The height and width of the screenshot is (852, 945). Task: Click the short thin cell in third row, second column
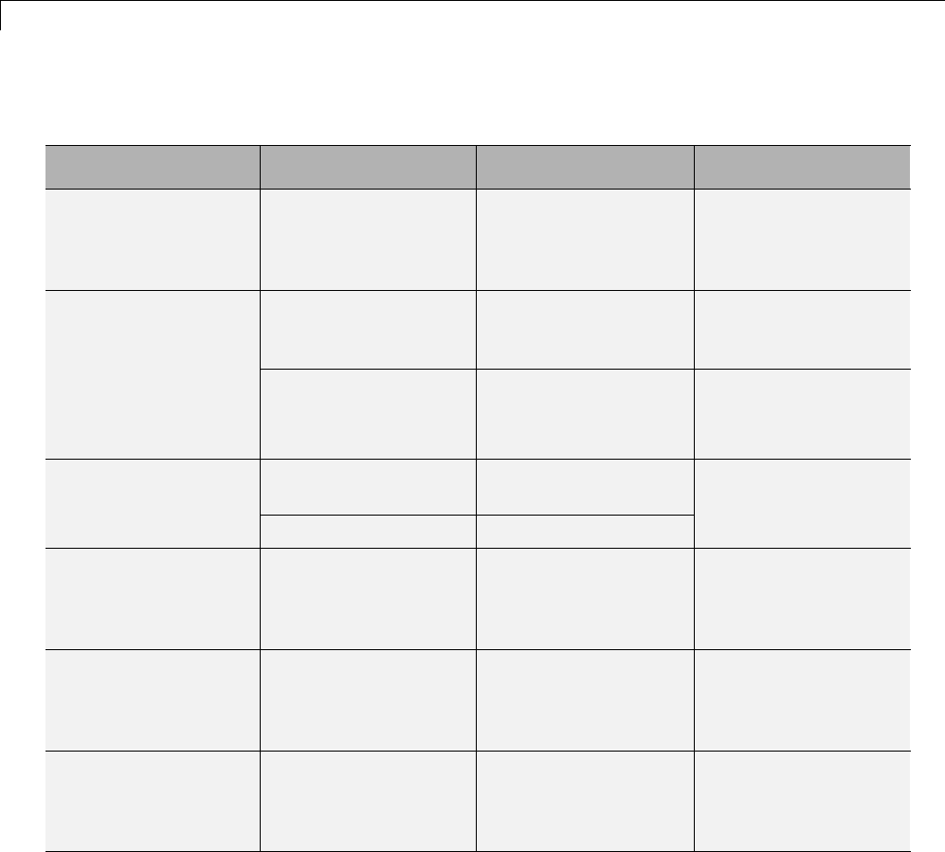[x=368, y=532]
